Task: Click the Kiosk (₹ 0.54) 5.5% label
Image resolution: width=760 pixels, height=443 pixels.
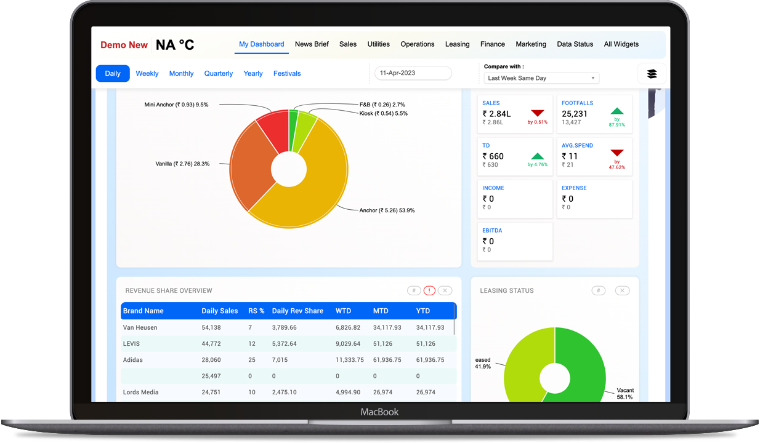Action: pyautogui.click(x=383, y=113)
